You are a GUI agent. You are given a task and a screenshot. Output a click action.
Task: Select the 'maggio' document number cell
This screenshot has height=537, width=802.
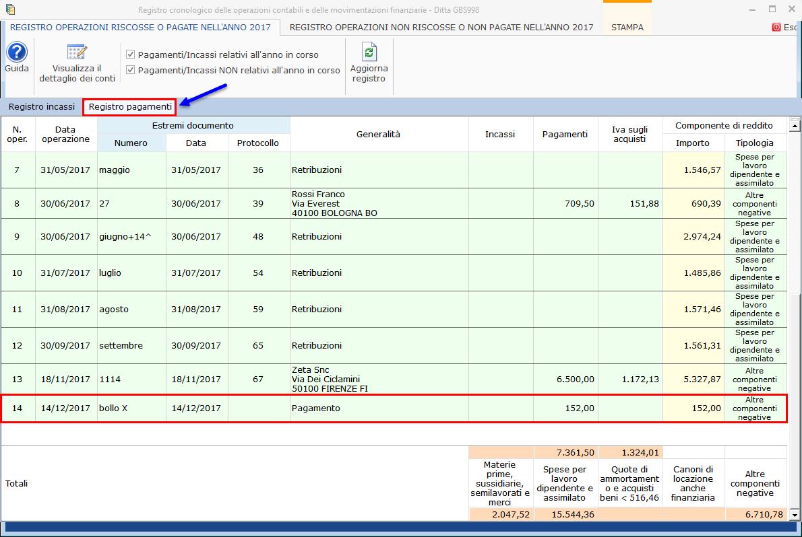(131, 170)
